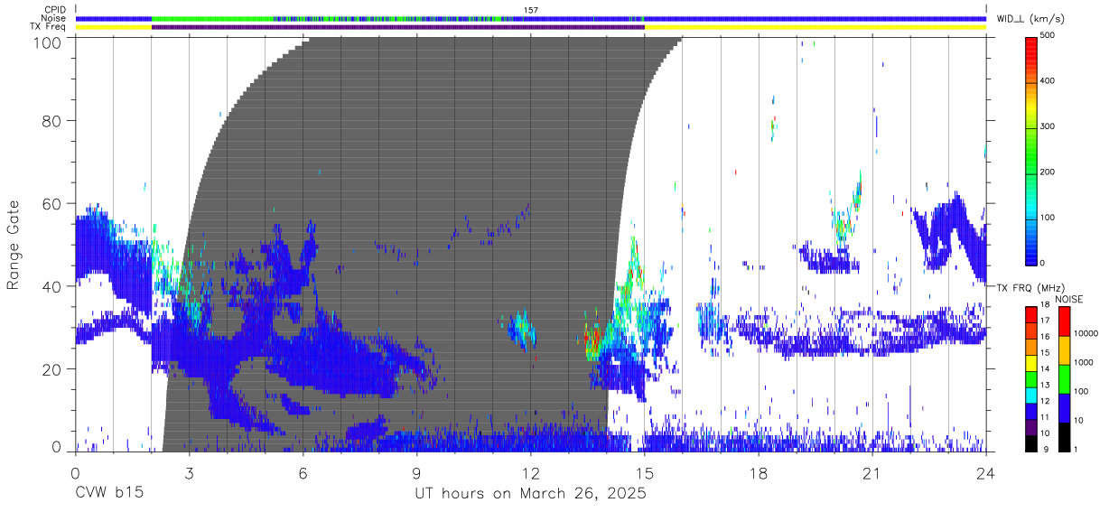This screenshot has height=512, width=1109.
Task: Click the CPID label at top left
Action: click(54, 10)
